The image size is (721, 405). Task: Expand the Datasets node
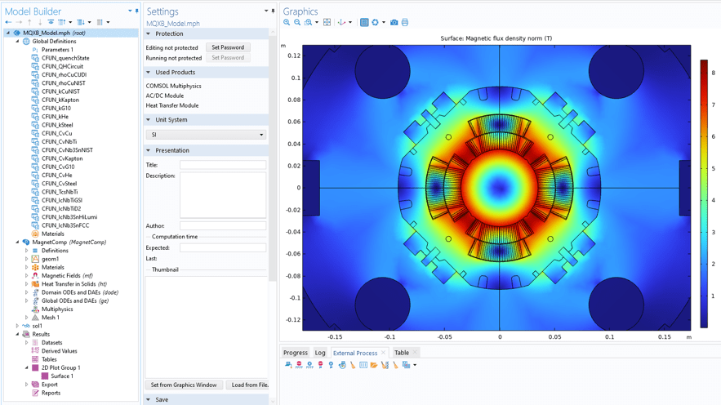coord(26,342)
